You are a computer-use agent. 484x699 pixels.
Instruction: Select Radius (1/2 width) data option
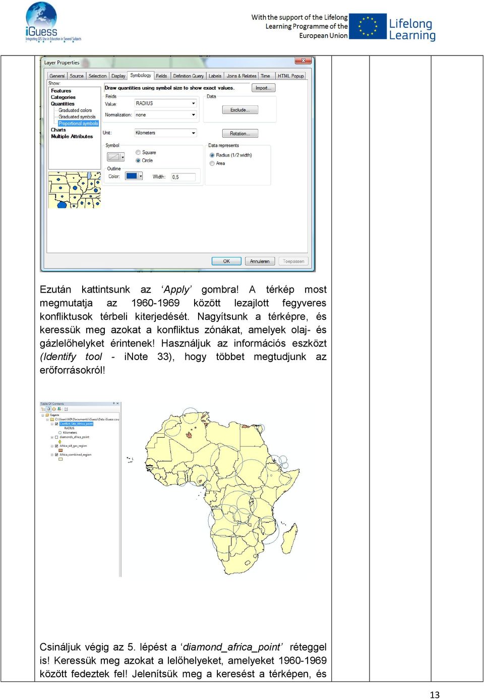click(212, 155)
